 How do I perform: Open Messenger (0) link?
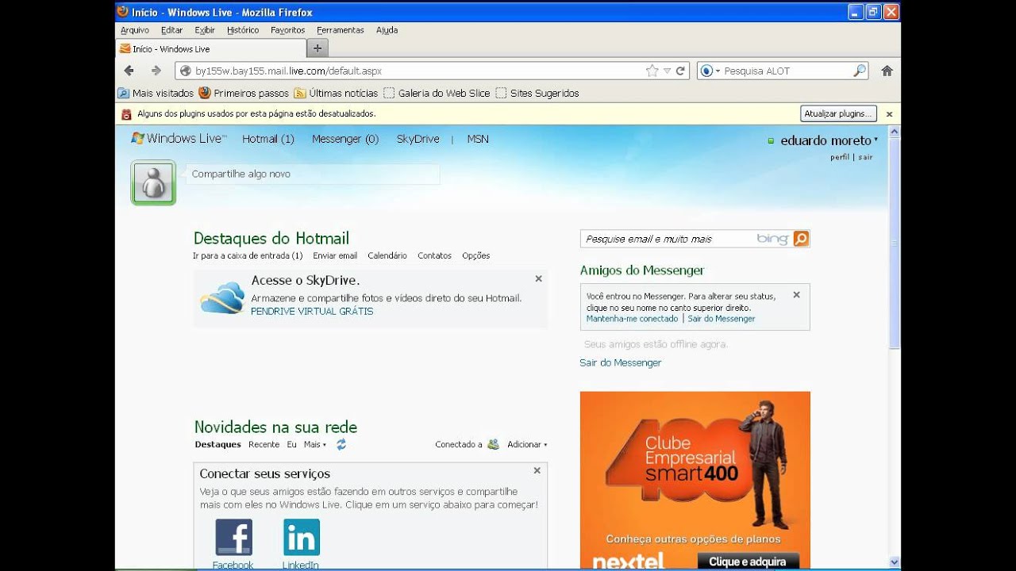[x=345, y=139]
